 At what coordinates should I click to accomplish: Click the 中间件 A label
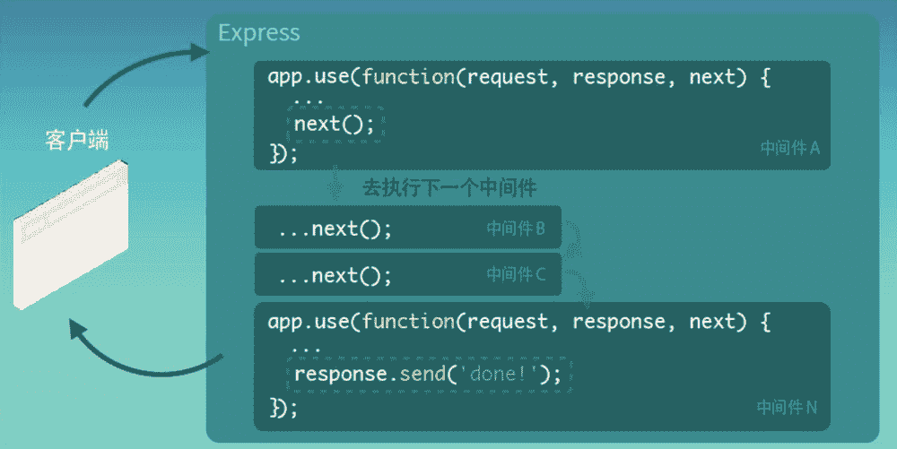(789, 148)
